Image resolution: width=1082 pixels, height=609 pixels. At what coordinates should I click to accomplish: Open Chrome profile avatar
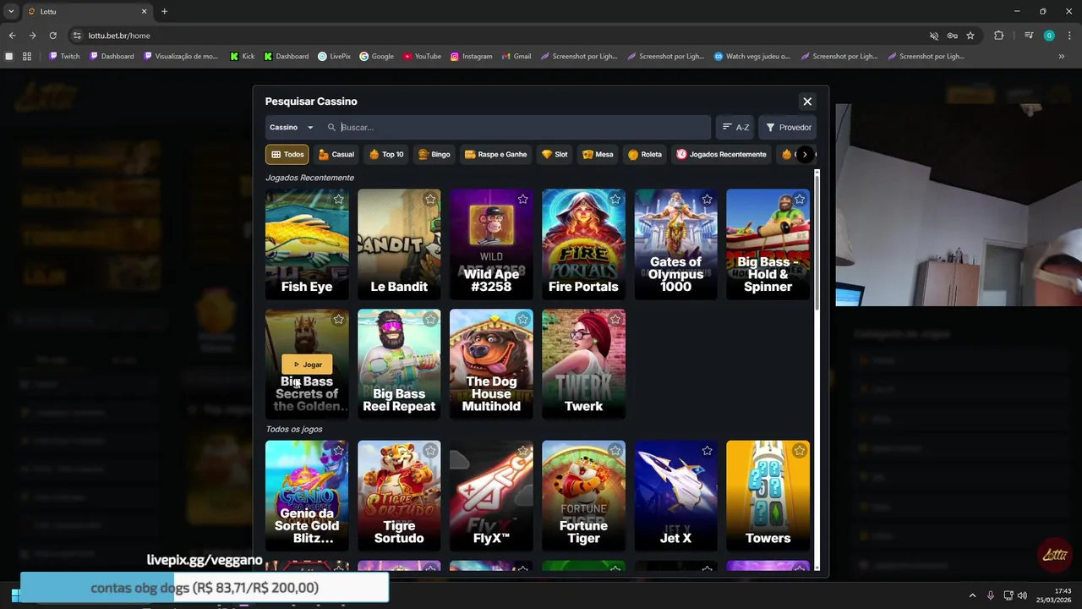1049,36
